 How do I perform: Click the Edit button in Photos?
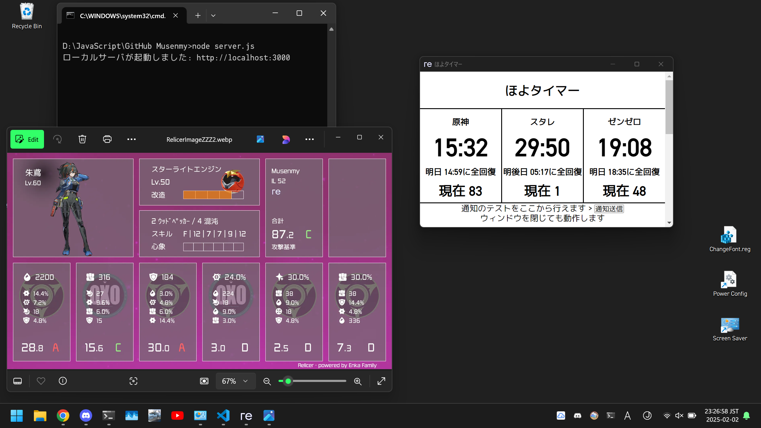27,139
